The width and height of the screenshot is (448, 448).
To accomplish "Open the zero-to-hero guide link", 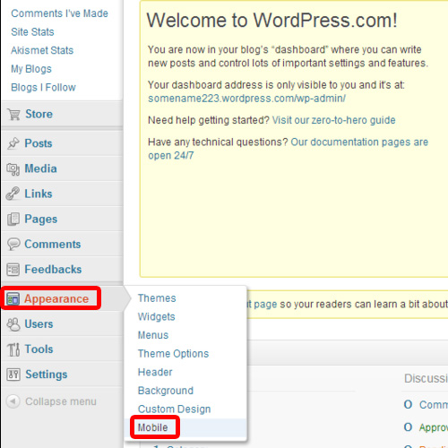I will click(334, 120).
